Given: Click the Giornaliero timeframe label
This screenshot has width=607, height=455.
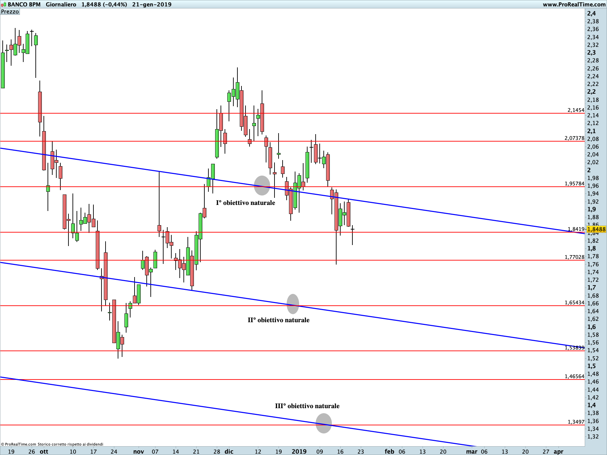Looking at the screenshot, I should [61, 4].
